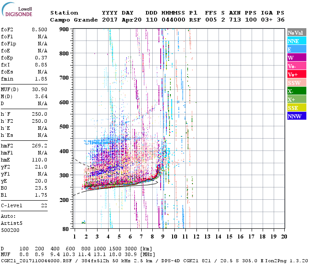Screen dimensions: 309x264
Task: Click the 900 km height axis label
Action: [65, 29]
